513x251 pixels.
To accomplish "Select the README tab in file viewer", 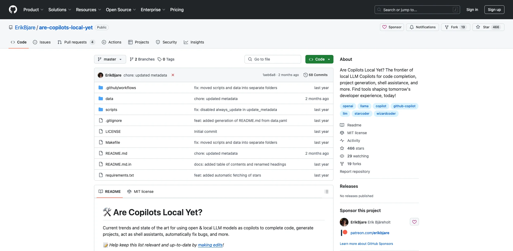I will point(110,192).
